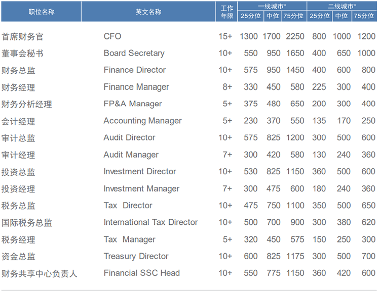Screen dimensions: 380x293
Task: Click the 英文名称 column header
Action: coord(148,12)
